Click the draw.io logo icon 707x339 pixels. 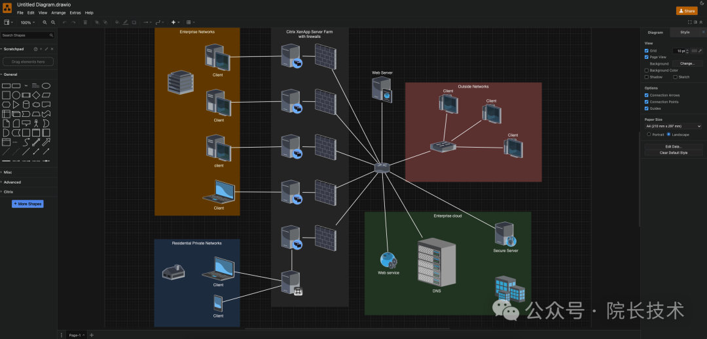(x=7, y=8)
